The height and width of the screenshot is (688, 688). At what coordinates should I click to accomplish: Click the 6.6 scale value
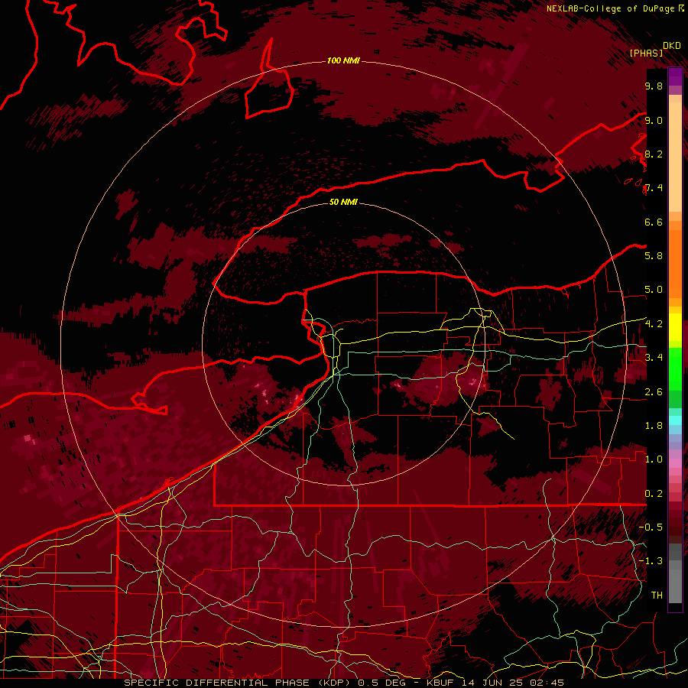(654, 222)
